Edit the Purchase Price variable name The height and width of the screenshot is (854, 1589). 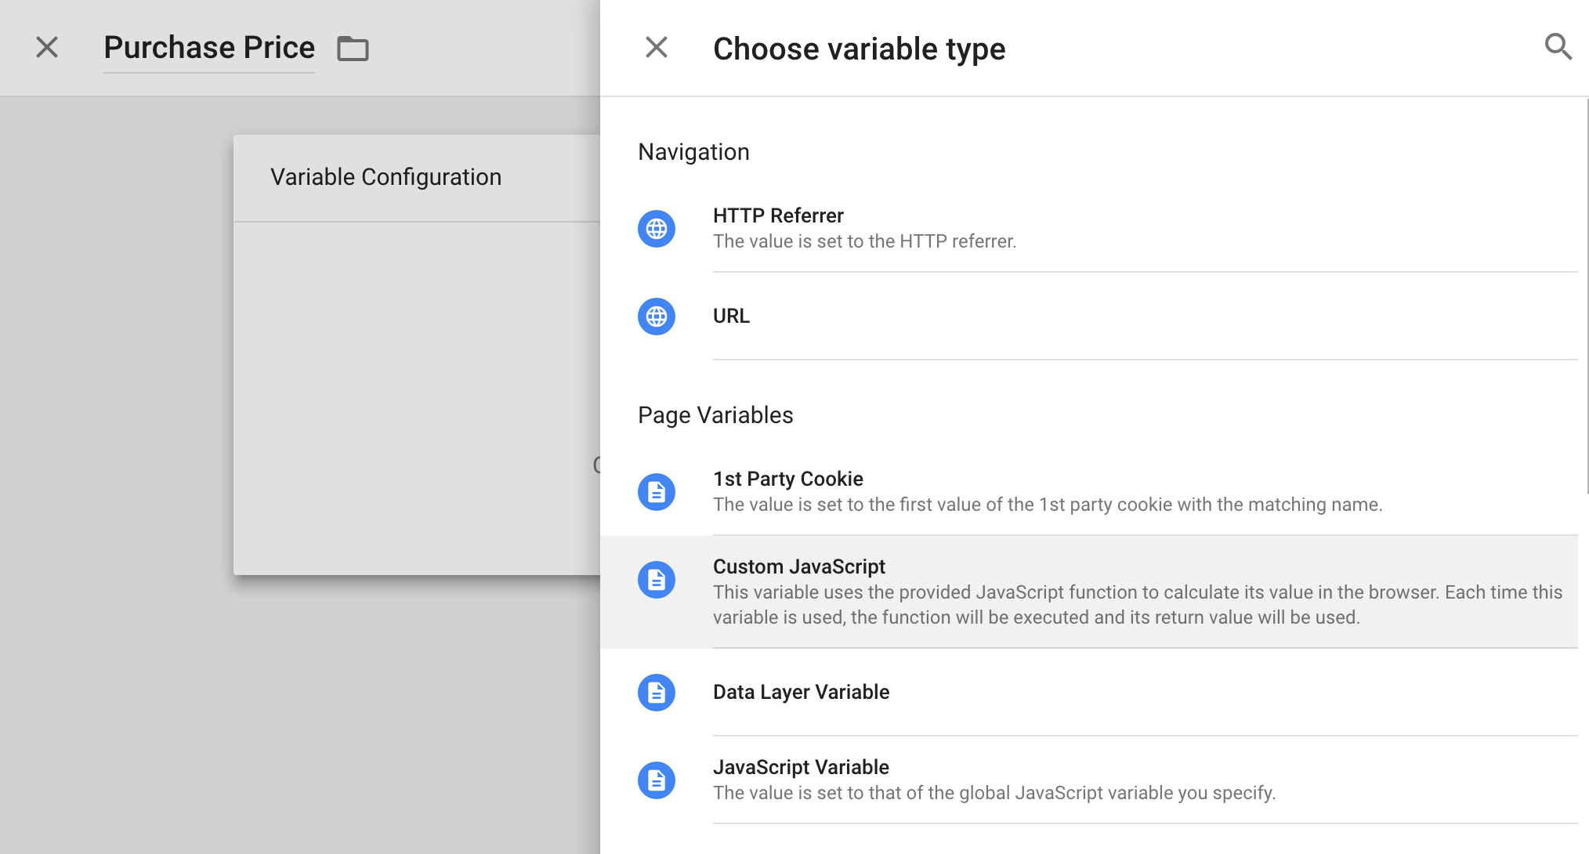(209, 48)
